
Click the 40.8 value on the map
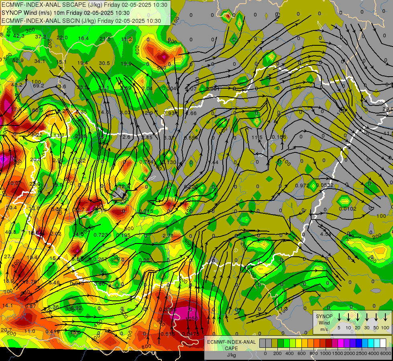coord(10,232)
